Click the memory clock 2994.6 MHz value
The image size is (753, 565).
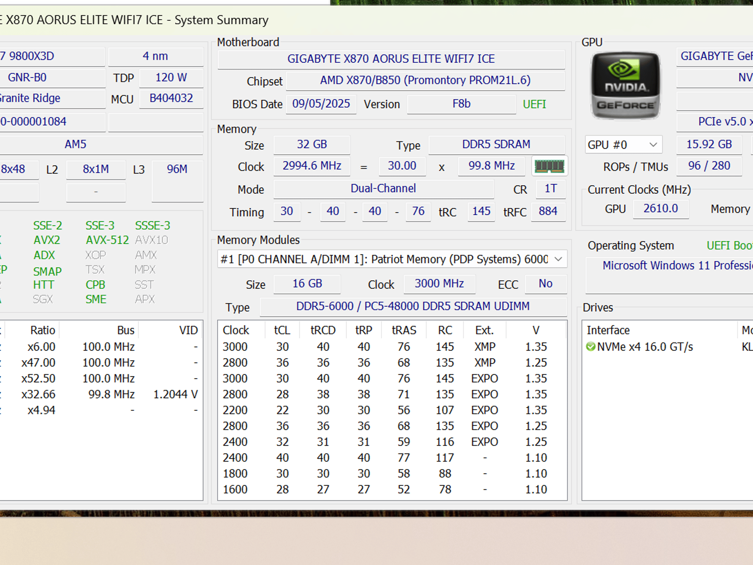[x=312, y=166]
